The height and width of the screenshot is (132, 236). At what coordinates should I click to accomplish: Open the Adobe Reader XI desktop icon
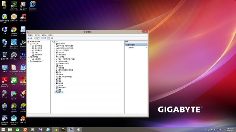pos(5,82)
